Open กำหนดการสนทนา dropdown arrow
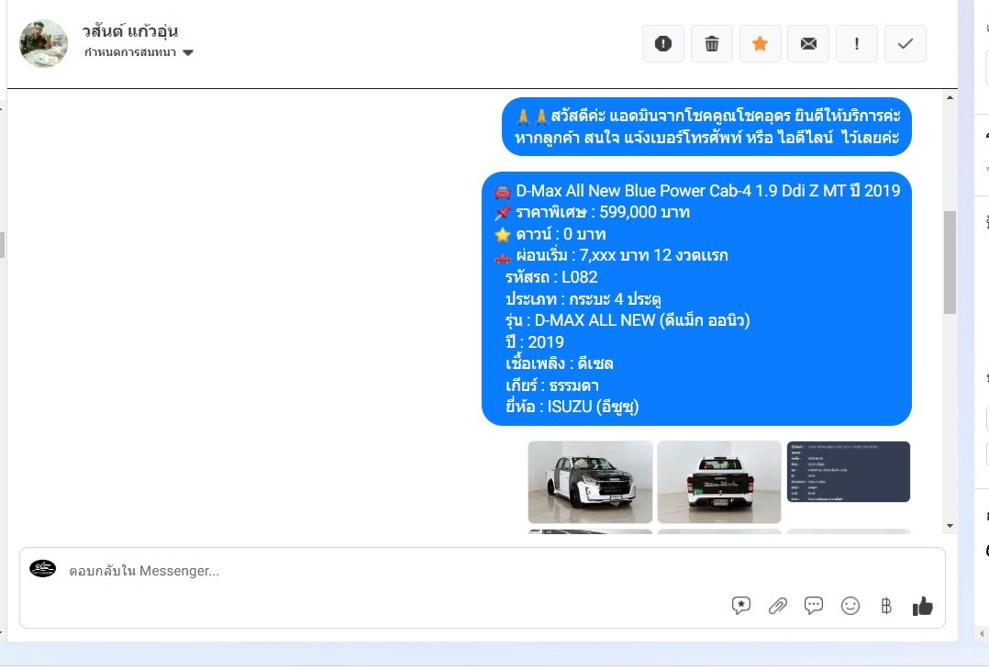989x670 pixels. (188, 52)
